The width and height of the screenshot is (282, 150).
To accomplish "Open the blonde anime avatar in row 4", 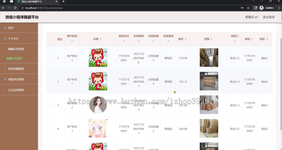I will click(98, 128).
